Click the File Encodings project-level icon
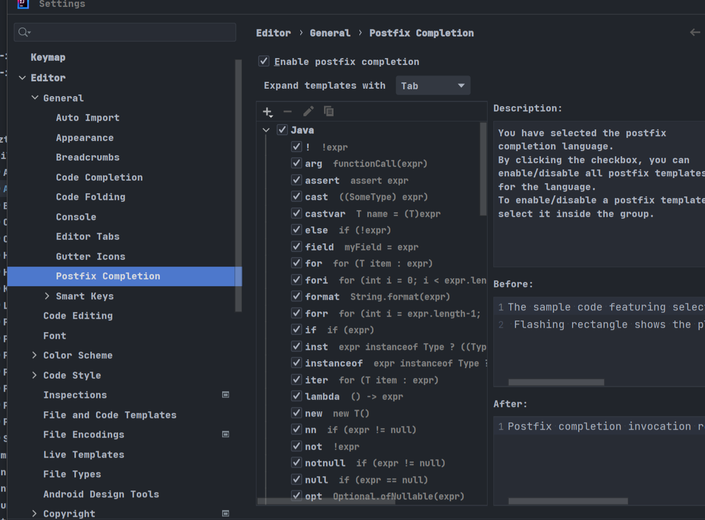The height and width of the screenshot is (520, 705). pyautogui.click(x=225, y=434)
